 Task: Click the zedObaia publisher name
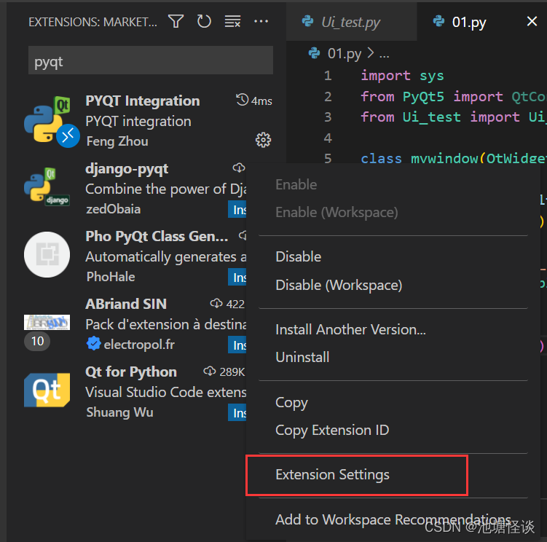click(x=114, y=209)
